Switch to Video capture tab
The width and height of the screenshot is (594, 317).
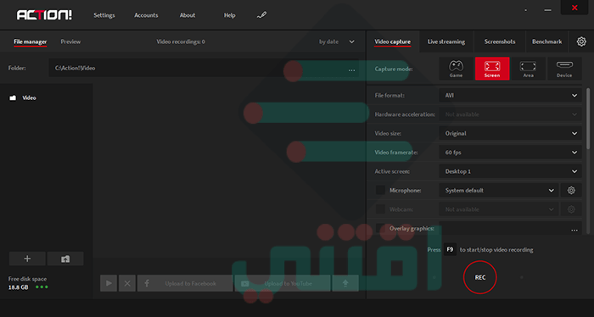coord(392,42)
